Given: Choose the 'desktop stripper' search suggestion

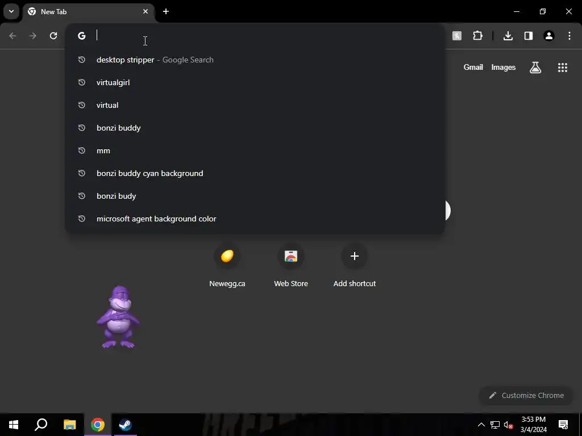Looking at the screenshot, I should point(255,60).
